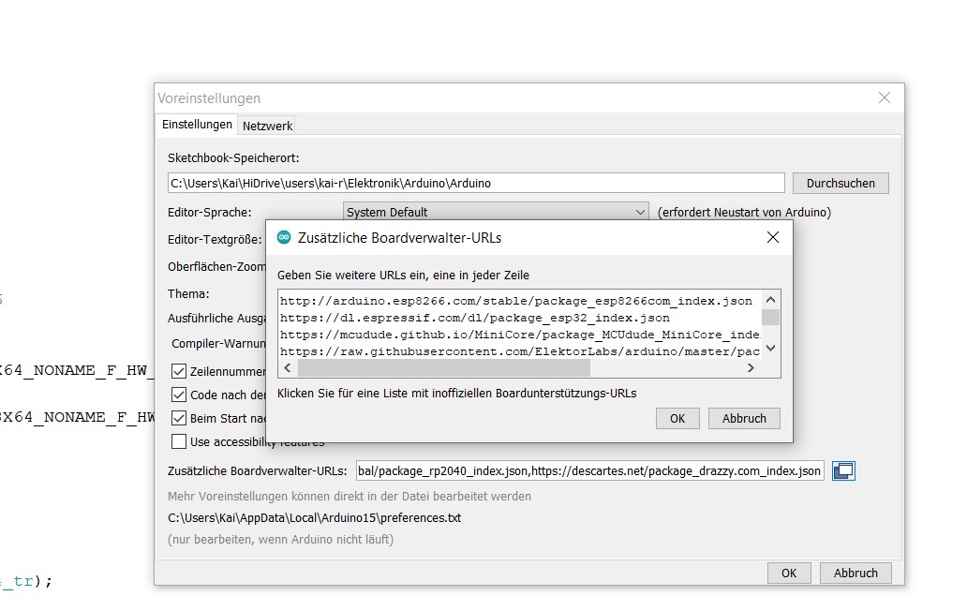Open the Editor-Sprache System Default dropdown
This screenshot has width=967, height=611.
(496, 212)
